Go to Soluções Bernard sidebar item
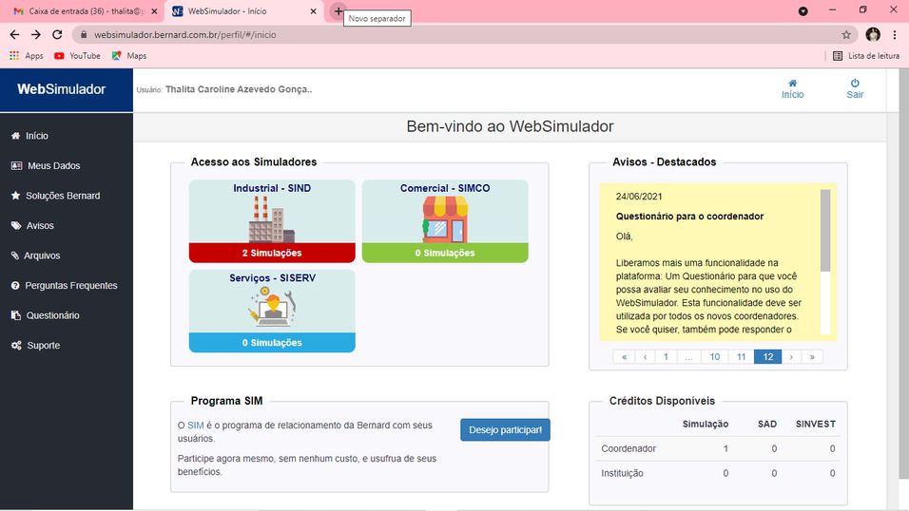The width and height of the screenshot is (909, 511). (63, 196)
